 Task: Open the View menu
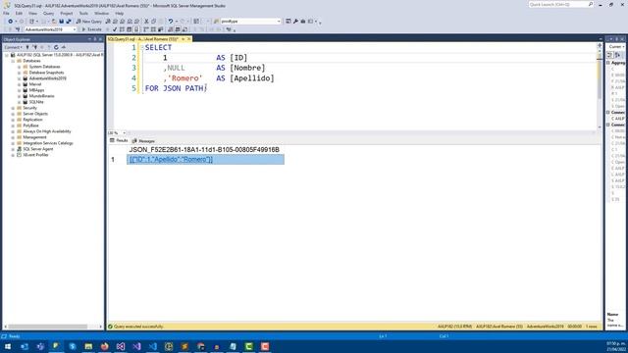32,13
